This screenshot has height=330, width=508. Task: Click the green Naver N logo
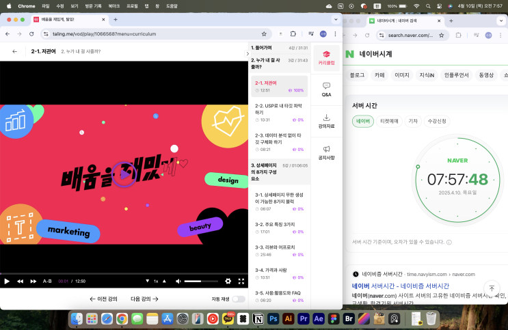click(x=350, y=54)
